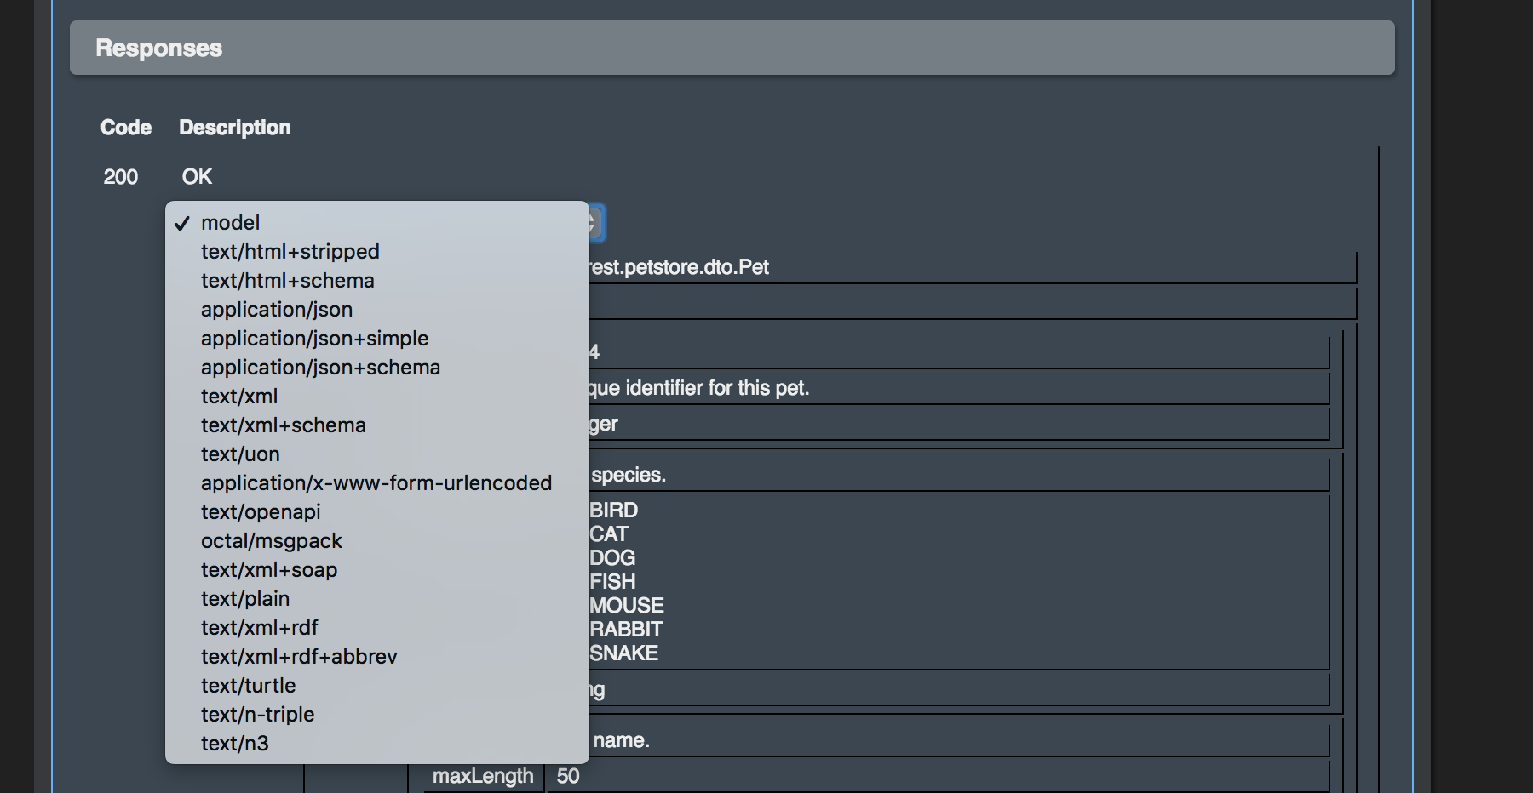1533x793 pixels.
Task: Select text/openapi from dropdown
Action: pyautogui.click(x=261, y=512)
